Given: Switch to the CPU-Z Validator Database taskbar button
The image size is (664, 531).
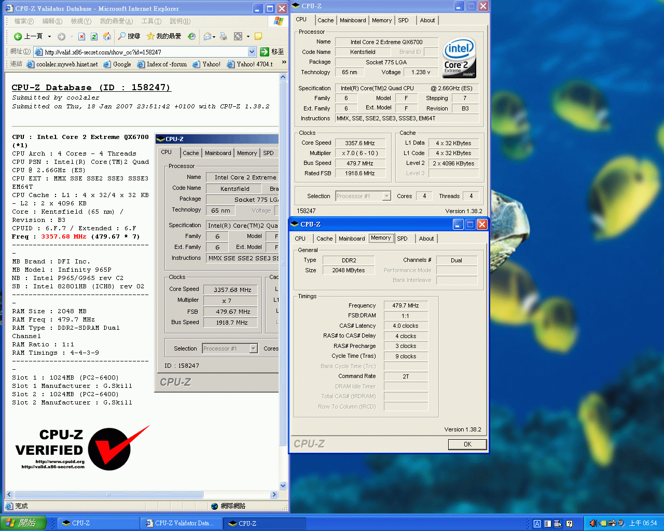Looking at the screenshot, I should [x=181, y=523].
